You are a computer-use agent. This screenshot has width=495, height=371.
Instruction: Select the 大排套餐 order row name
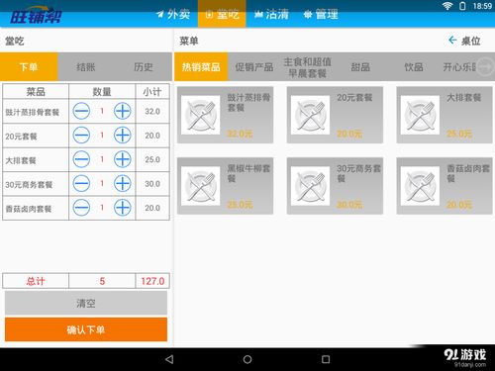21,160
